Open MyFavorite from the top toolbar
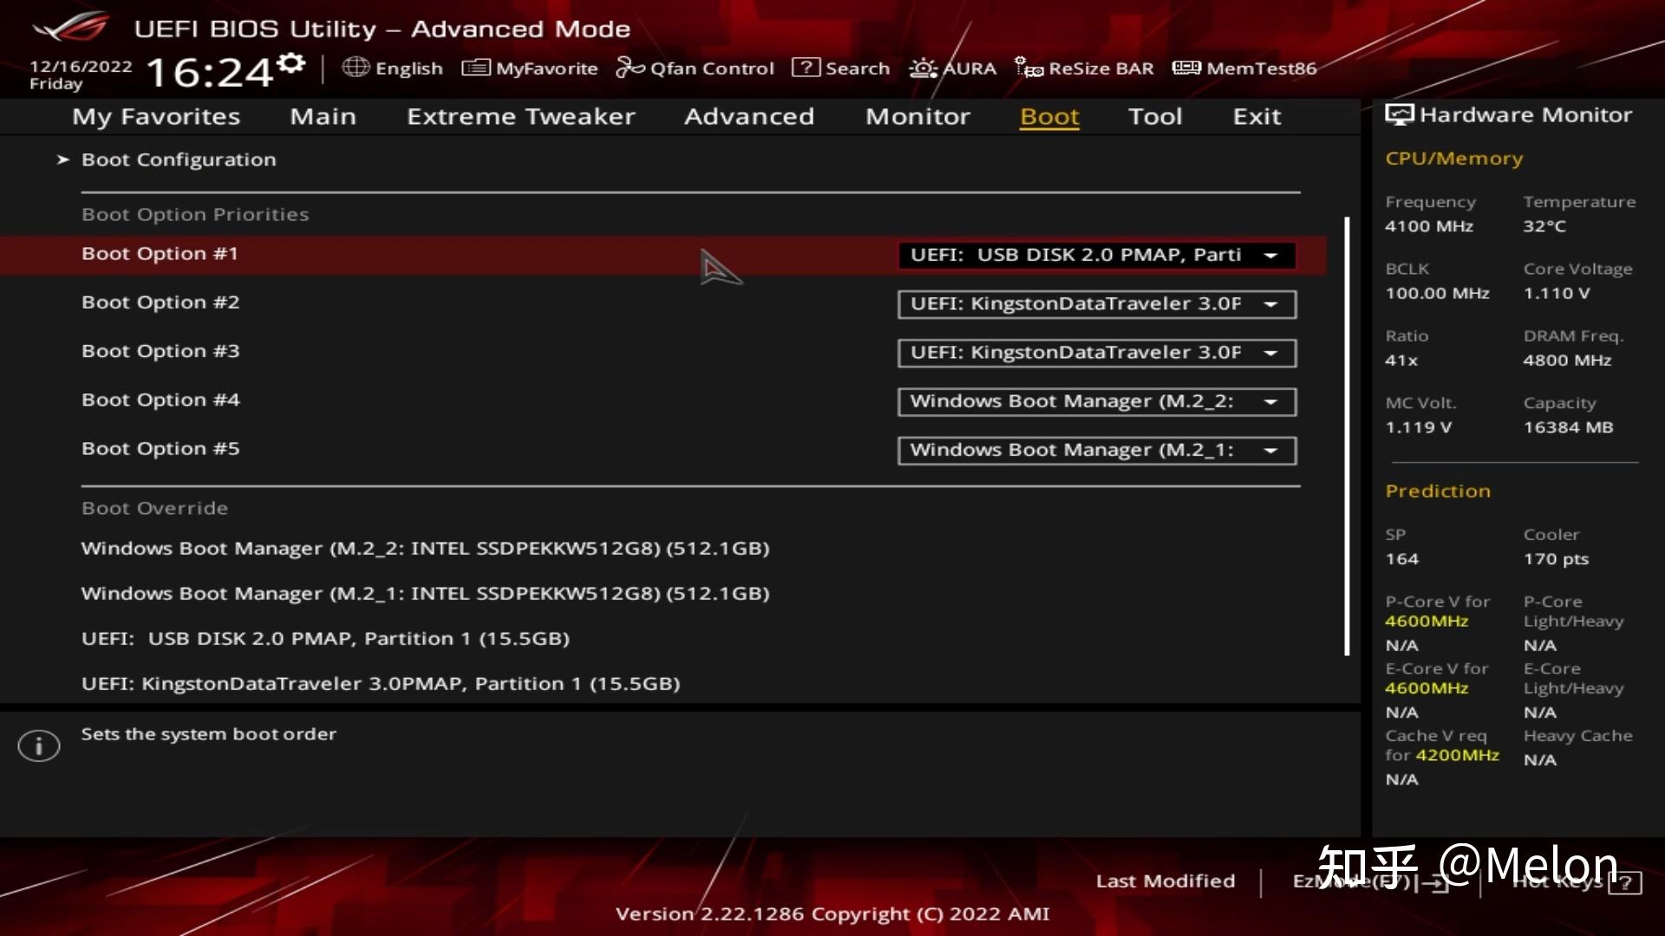This screenshot has width=1665, height=936. [546, 68]
